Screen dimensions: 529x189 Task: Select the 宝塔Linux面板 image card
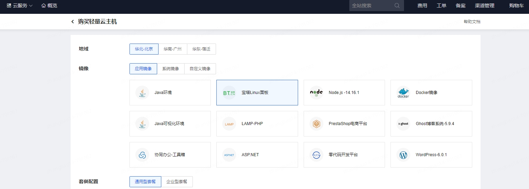tap(257, 93)
